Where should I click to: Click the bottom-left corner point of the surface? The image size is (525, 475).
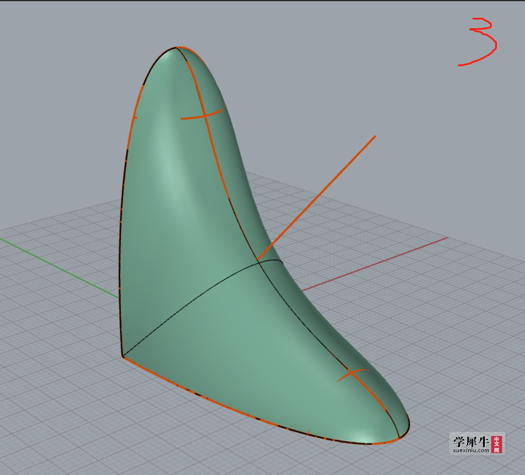(123, 357)
